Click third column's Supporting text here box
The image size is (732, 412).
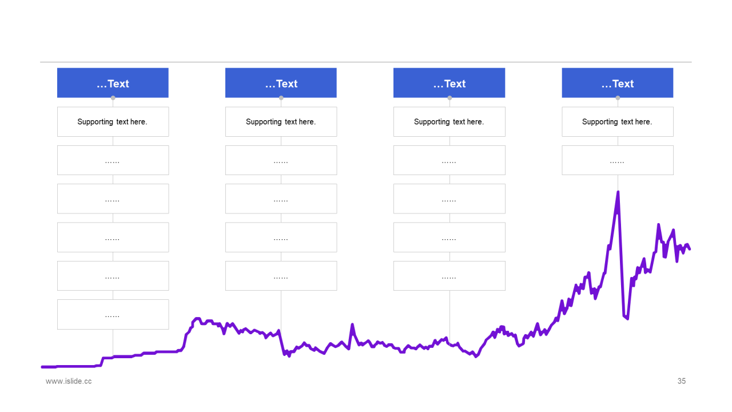tap(449, 122)
